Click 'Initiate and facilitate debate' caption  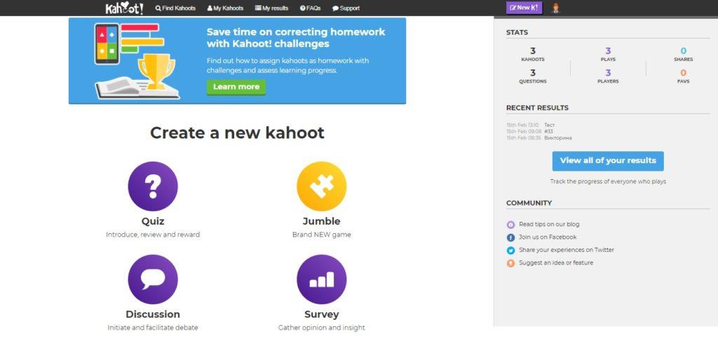point(153,328)
